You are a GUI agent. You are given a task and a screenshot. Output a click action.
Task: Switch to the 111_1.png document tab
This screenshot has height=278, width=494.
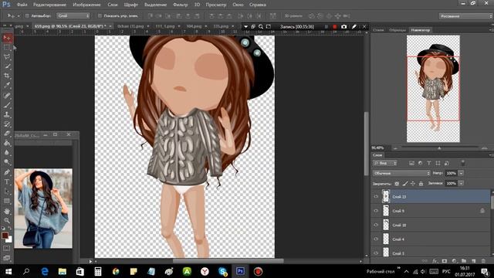click(165, 26)
